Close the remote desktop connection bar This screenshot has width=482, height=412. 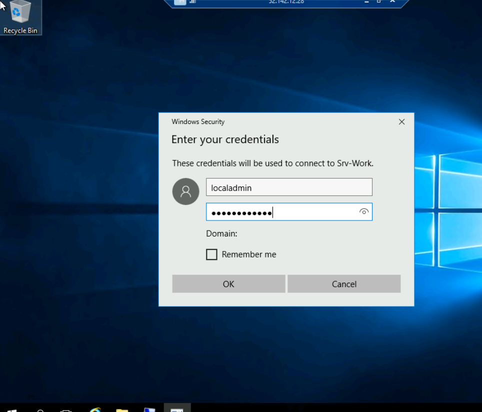[392, 1]
